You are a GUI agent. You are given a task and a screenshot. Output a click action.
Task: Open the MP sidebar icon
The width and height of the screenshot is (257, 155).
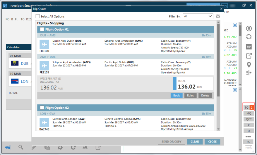click(x=249, y=47)
